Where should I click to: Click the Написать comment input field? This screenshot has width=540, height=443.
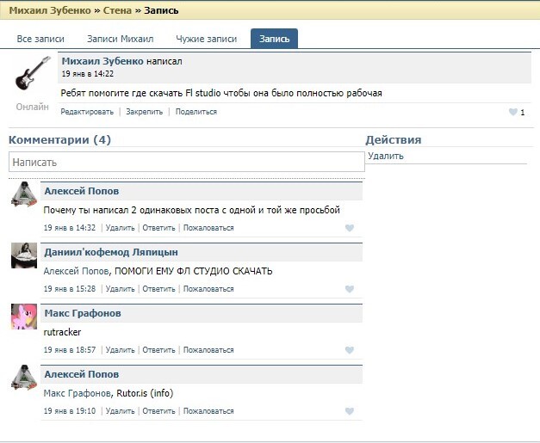pyautogui.click(x=186, y=162)
